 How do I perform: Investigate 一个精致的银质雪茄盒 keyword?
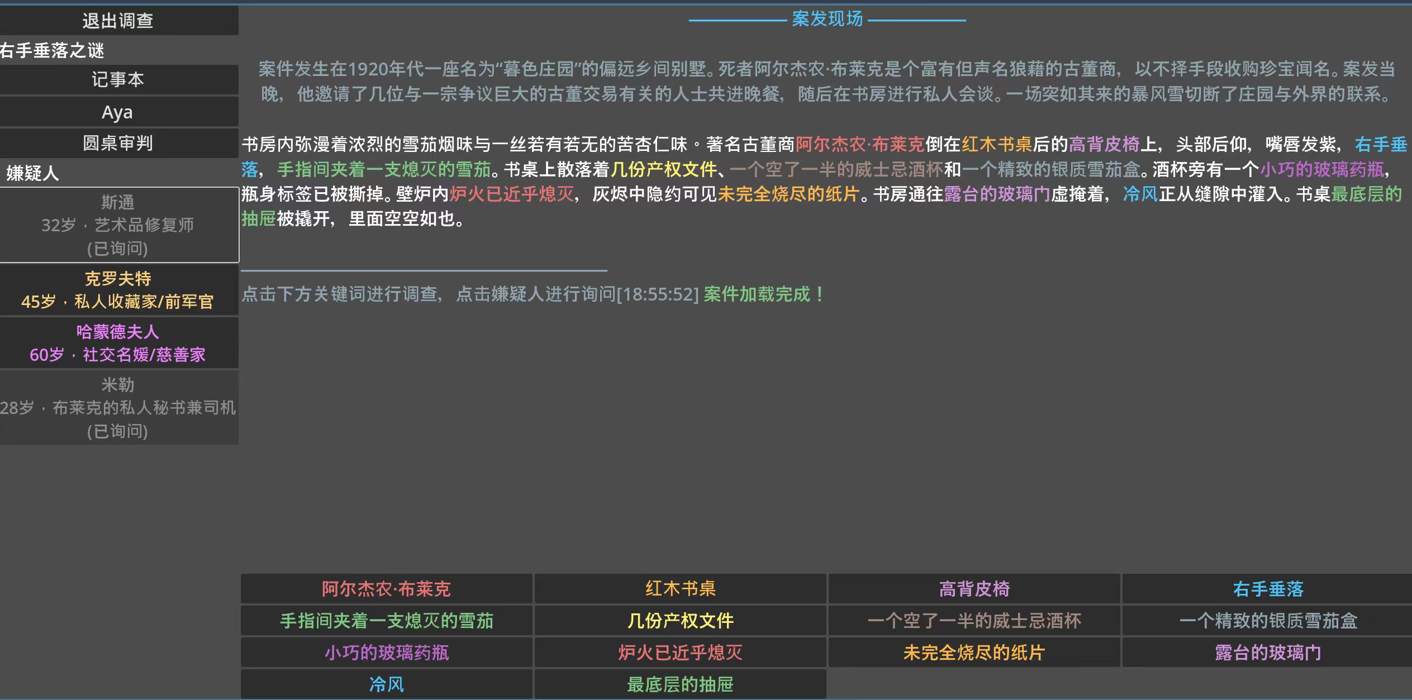point(1267,621)
